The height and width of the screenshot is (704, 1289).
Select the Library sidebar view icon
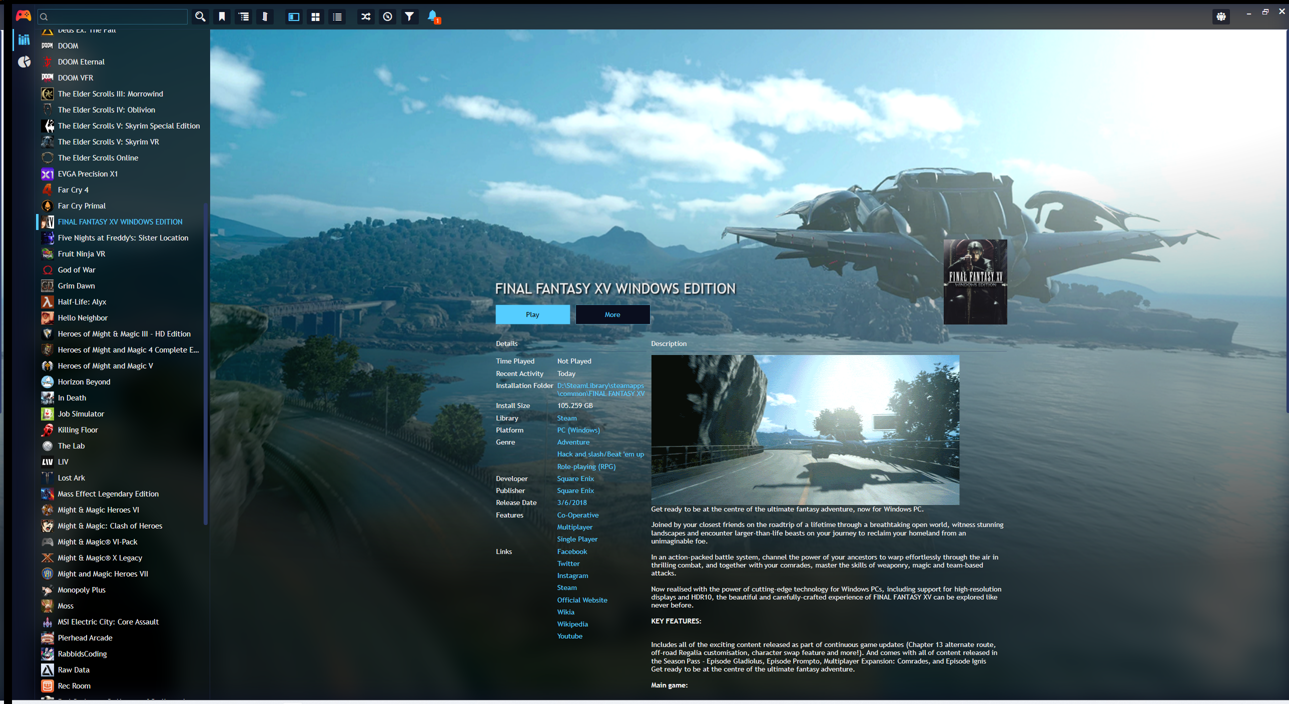coord(24,39)
